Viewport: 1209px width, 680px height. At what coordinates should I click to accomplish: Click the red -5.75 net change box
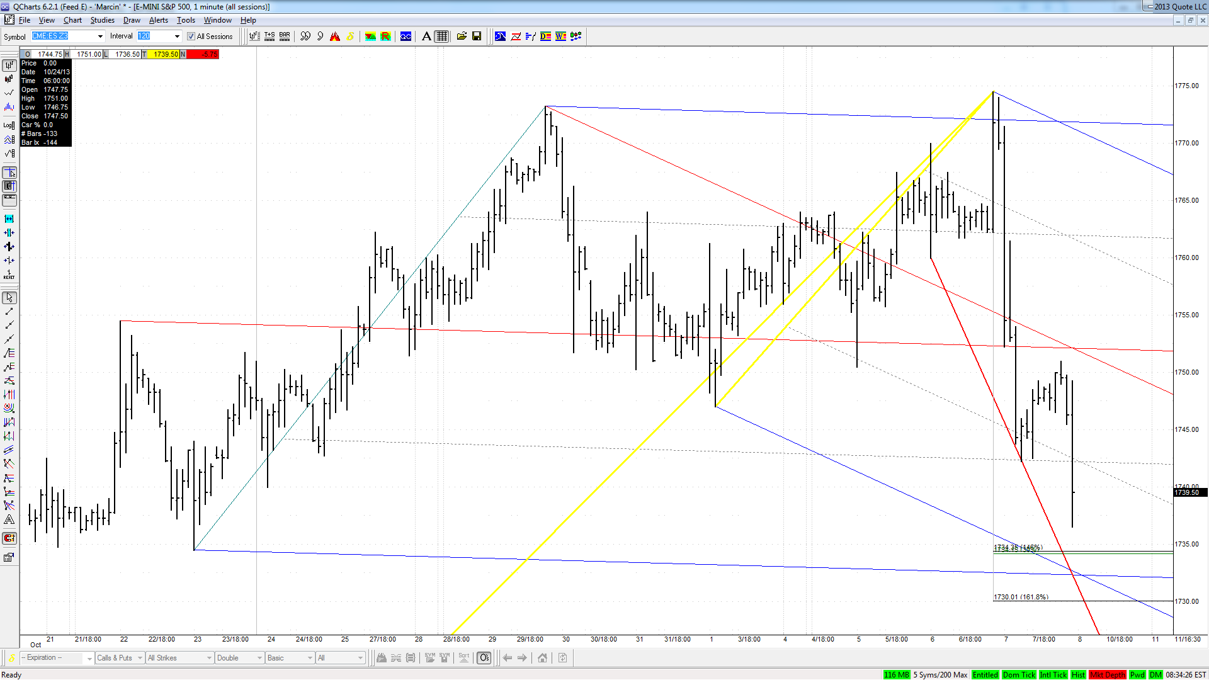[x=202, y=54]
